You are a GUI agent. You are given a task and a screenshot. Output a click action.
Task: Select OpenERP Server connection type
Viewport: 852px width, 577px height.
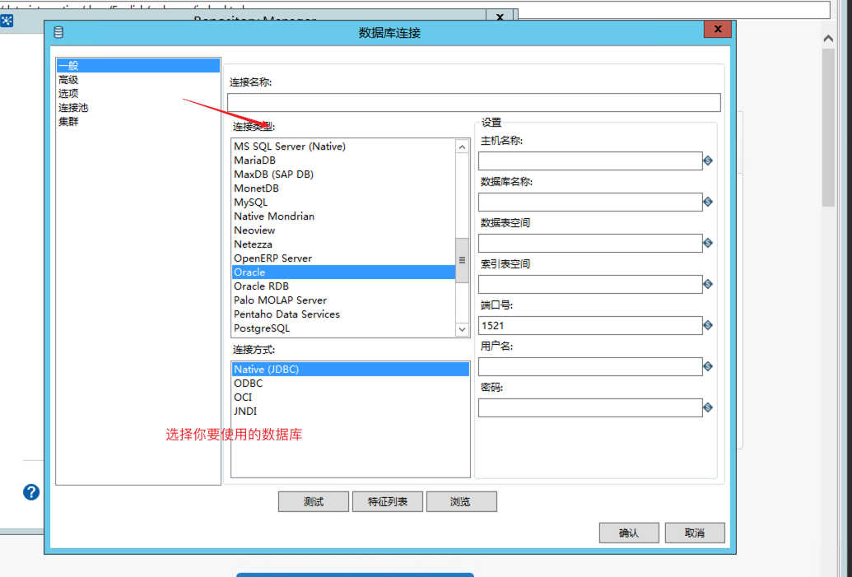[x=343, y=258]
